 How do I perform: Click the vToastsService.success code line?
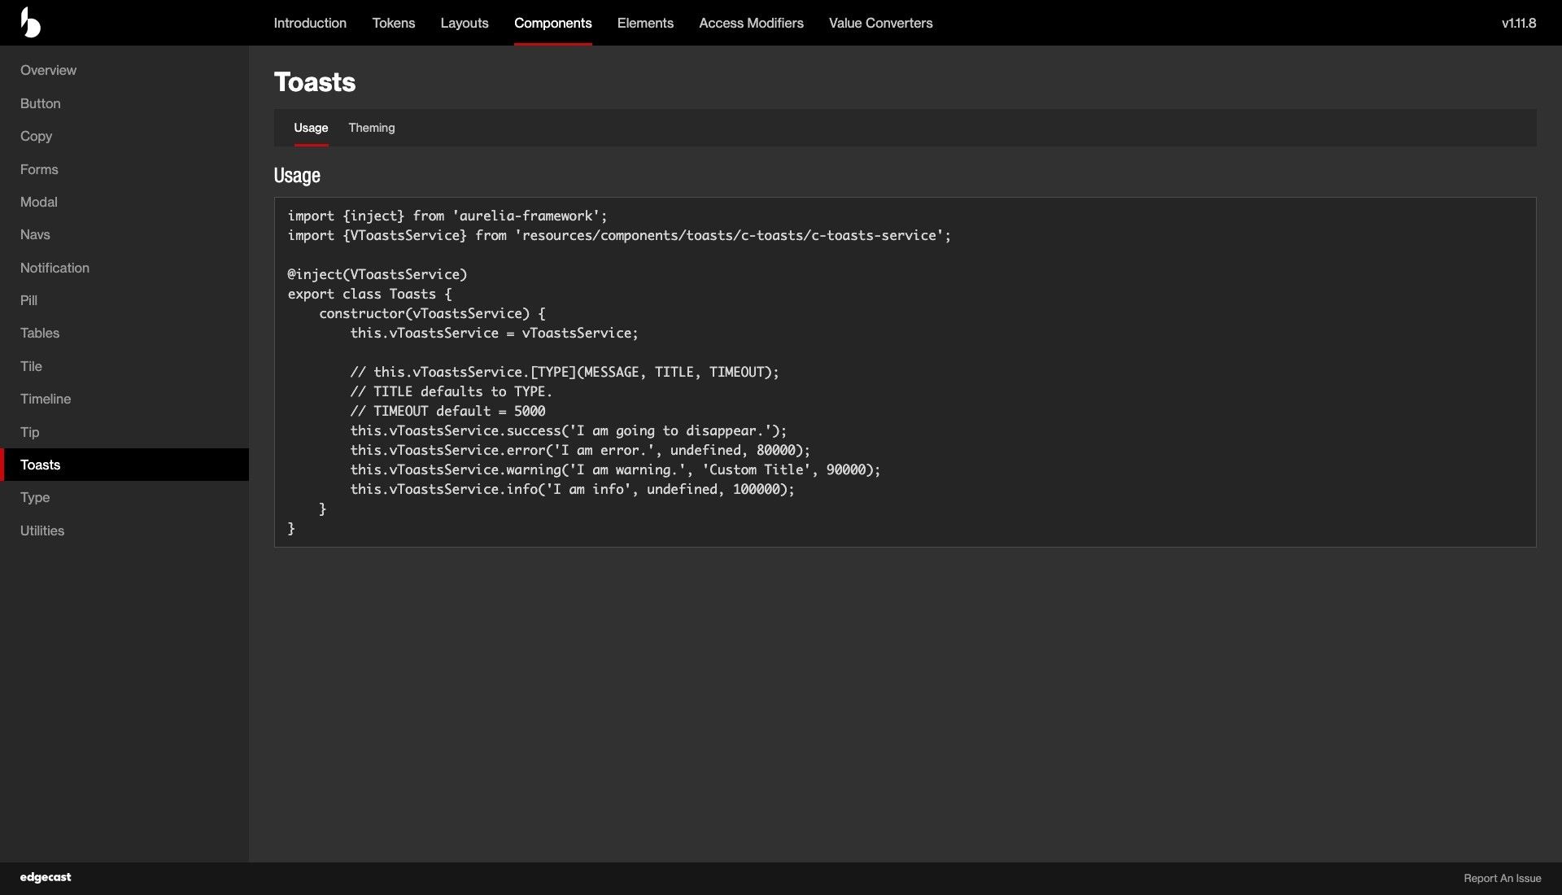[x=569, y=430]
